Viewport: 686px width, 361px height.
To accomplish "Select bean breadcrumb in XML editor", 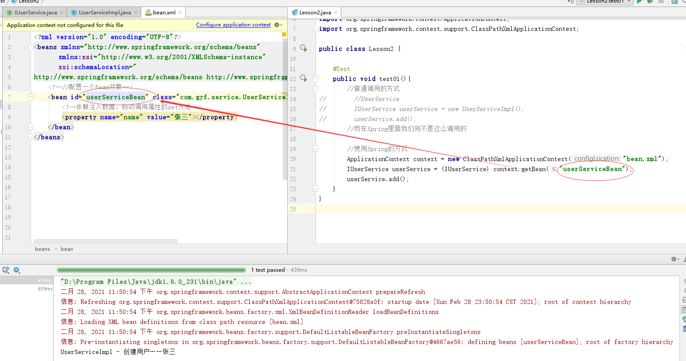I will 67,249.
